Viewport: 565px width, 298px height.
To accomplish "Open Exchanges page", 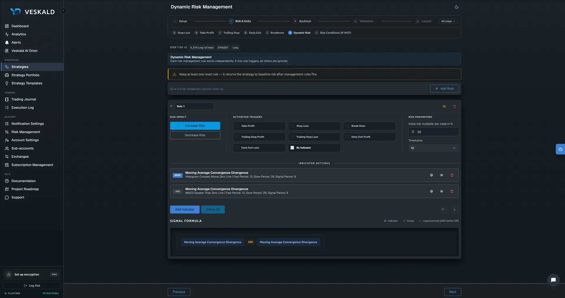I will (32, 157).
